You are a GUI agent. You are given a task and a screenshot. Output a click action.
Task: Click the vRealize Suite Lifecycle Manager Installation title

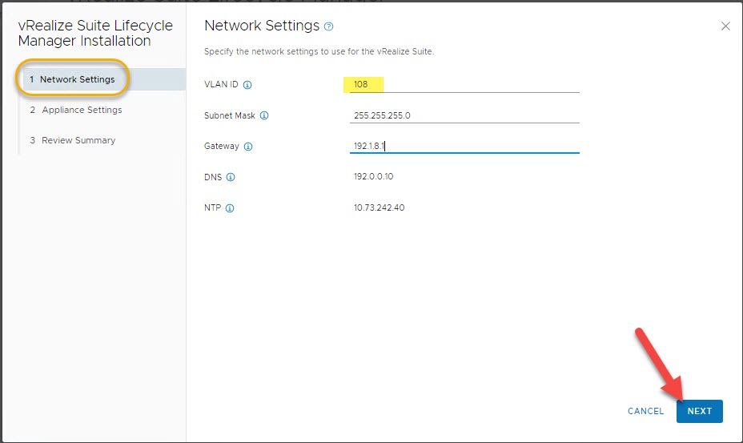point(95,33)
